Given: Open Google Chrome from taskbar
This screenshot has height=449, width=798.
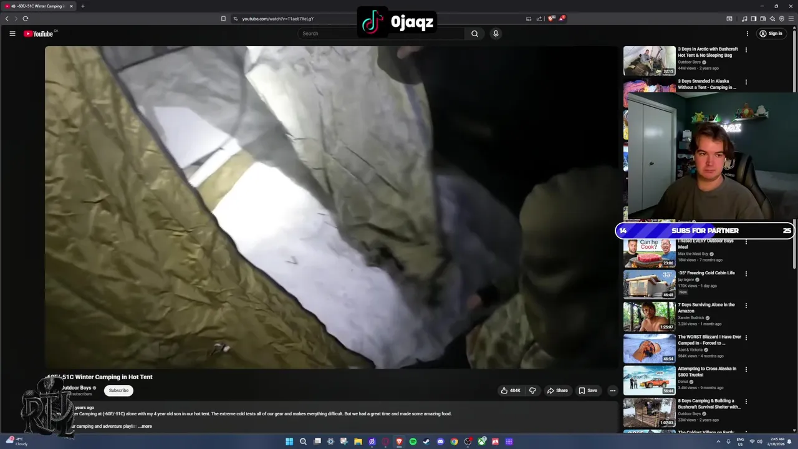Looking at the screenshot, I should point(454,442).
